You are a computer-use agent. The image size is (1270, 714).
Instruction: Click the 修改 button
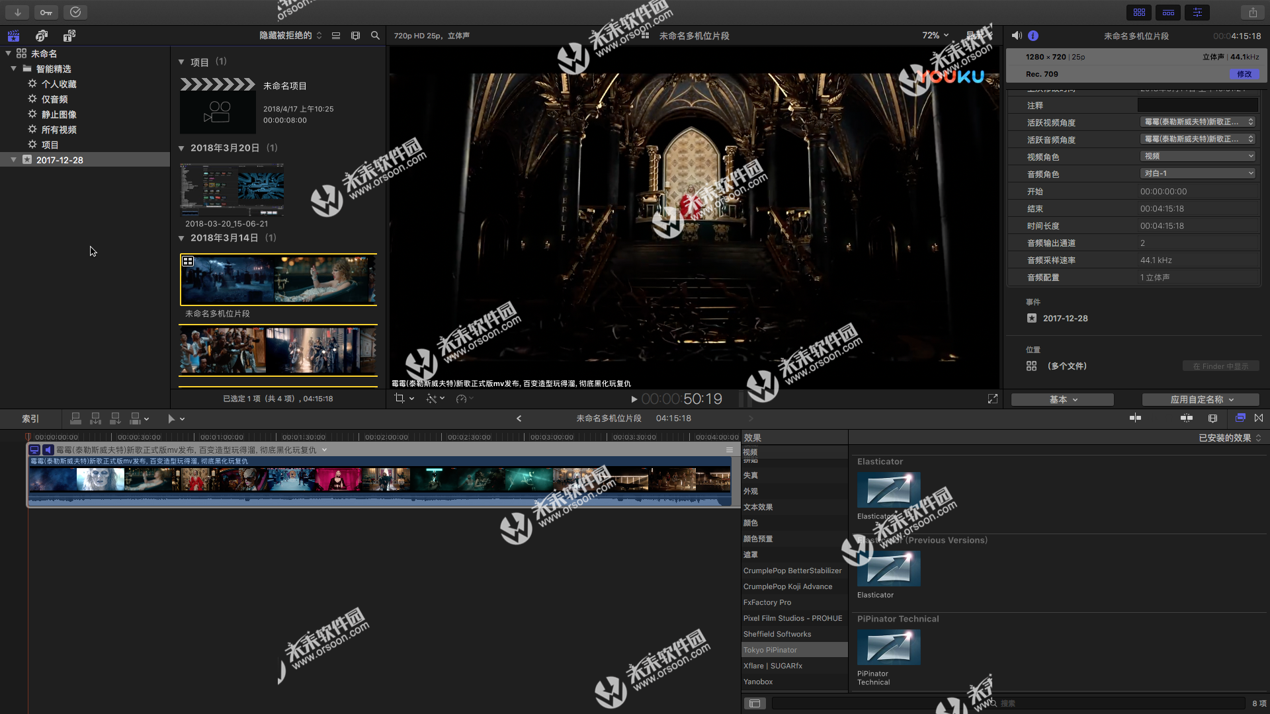click(x=1244, y=74)
